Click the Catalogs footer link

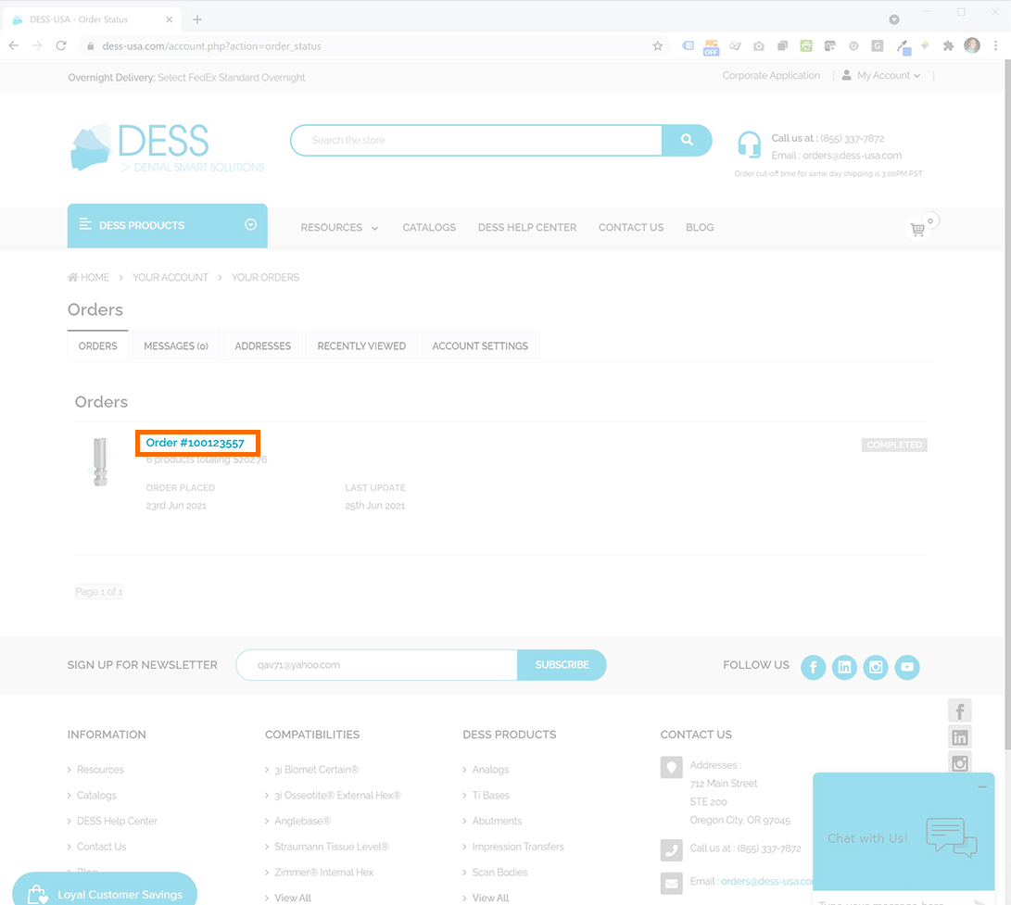point(96,796)
